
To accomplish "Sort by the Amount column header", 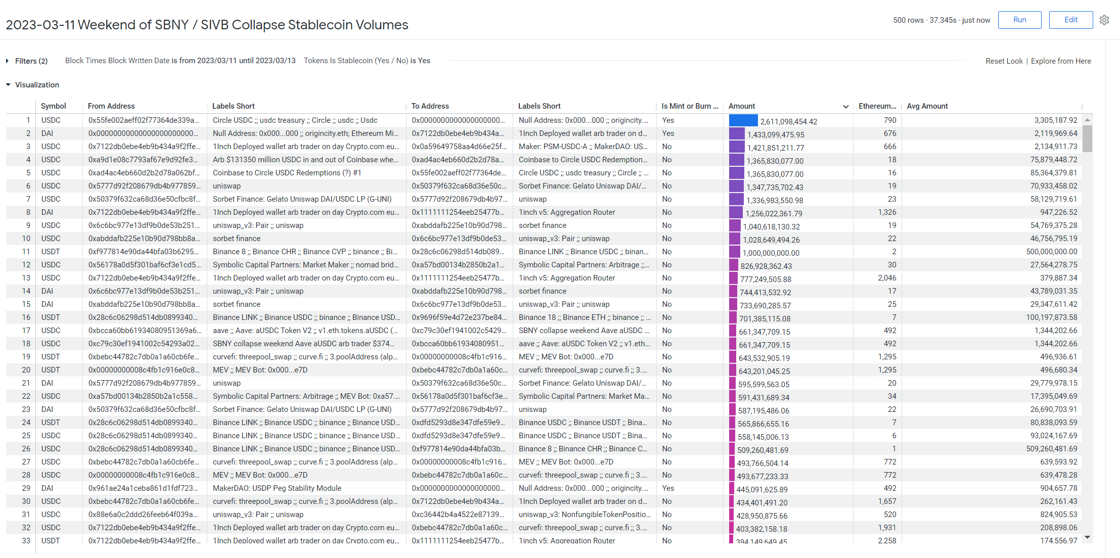I will [741, 106].
